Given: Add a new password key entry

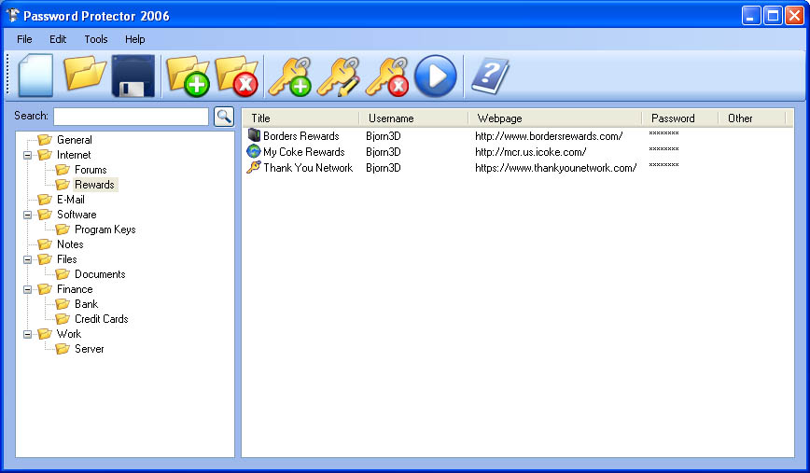Looking at the screenshot, I should click(290, 77).
